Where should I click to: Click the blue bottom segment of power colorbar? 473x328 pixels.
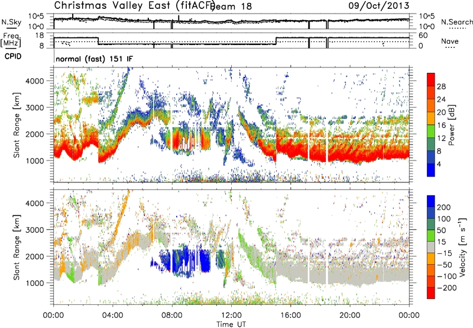coord(431,170)
